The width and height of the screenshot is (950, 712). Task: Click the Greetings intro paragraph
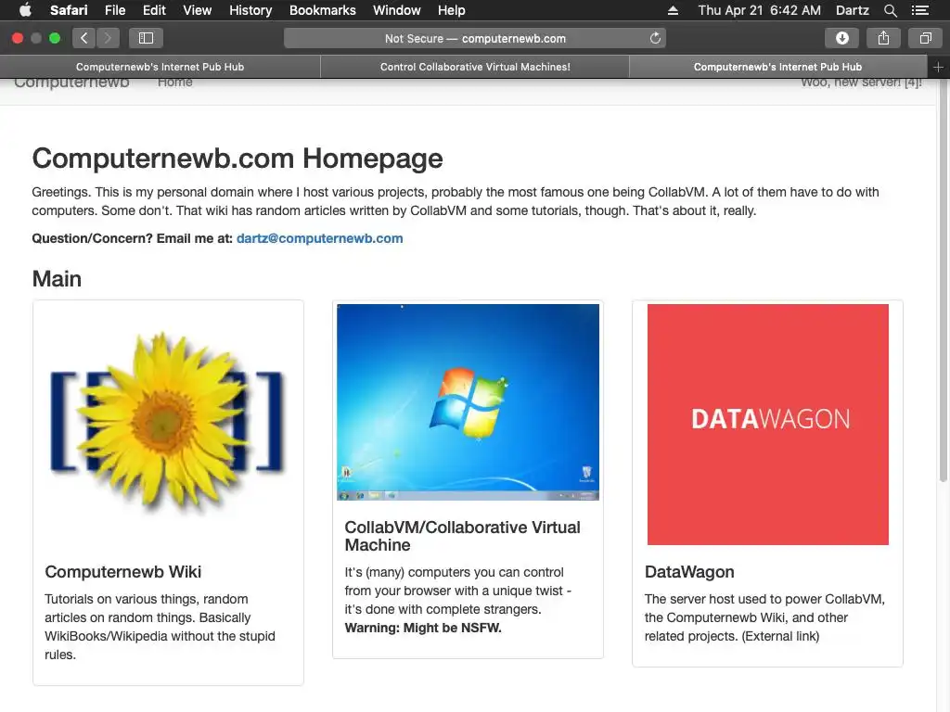pyautogui.click(x=456, y=201)
